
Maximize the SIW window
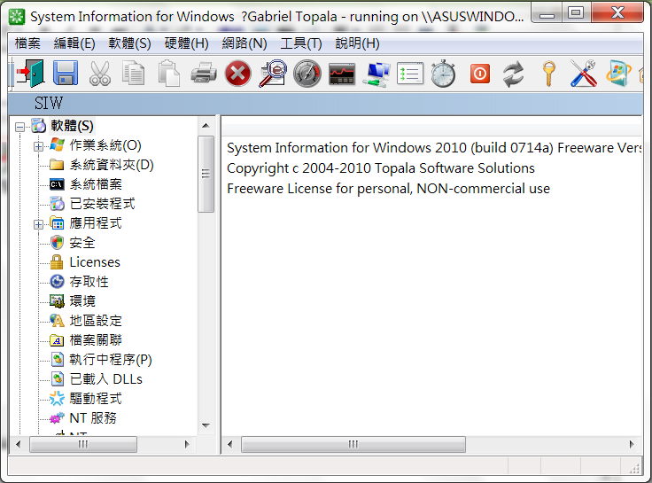point(576,13)
